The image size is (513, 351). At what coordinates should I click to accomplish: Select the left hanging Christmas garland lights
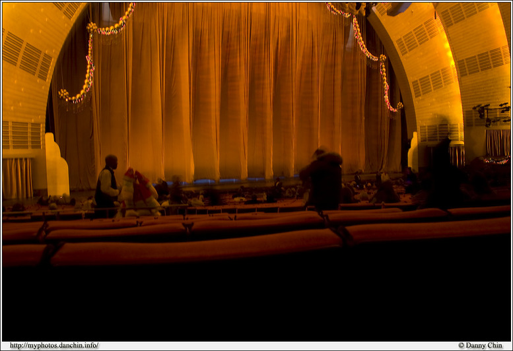(90, 59)
